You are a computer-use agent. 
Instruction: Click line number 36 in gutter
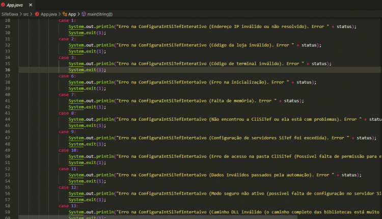[8, 70]
